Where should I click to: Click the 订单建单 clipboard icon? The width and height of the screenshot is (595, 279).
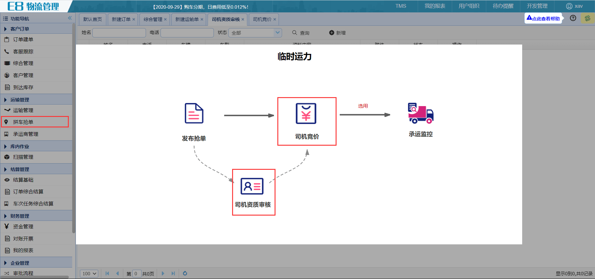point(7,40)
